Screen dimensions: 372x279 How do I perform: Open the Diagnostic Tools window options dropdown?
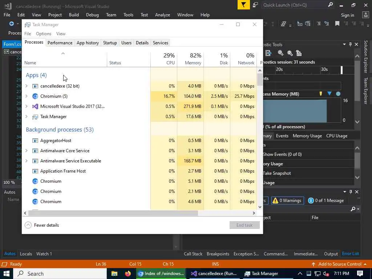(344, 44)
